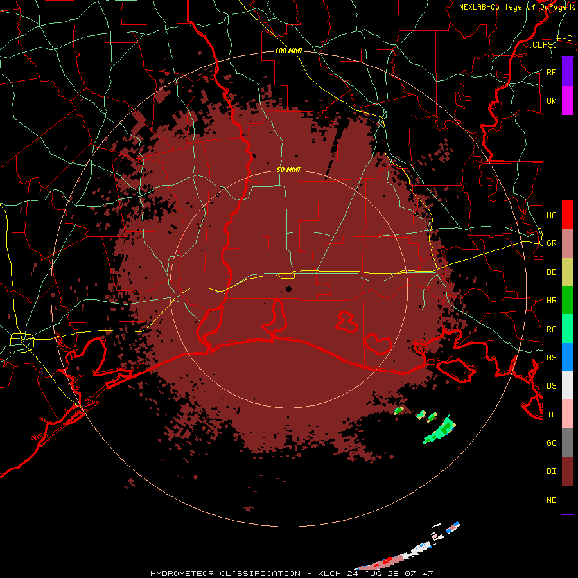Click the BI brown legend swatch
Viewport: 578px width, 578px height.
[567, 471]
